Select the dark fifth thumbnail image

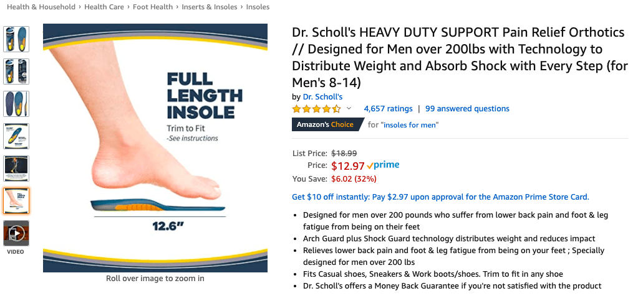(16, 169)
